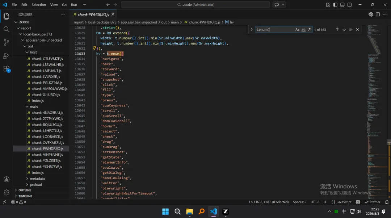Toggle regular expression in find widget

click(310, 29)
